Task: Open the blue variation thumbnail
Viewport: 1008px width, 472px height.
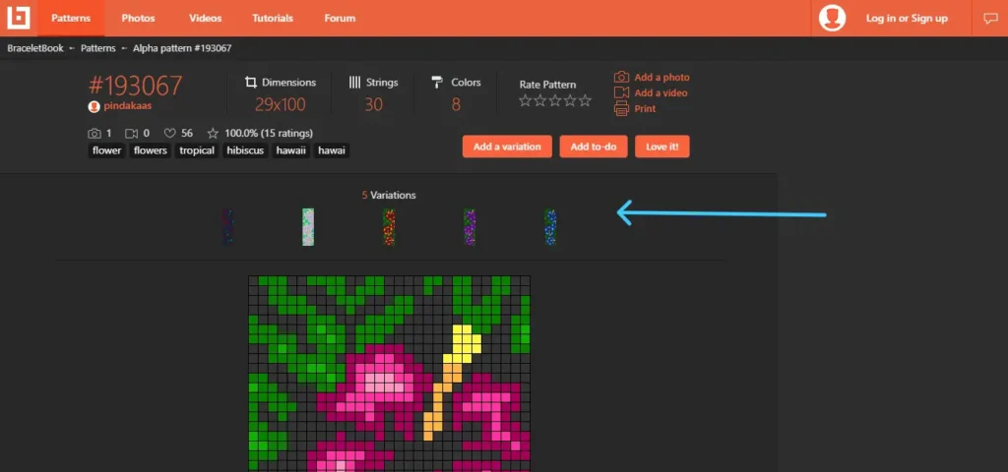Action: point(550,227)
